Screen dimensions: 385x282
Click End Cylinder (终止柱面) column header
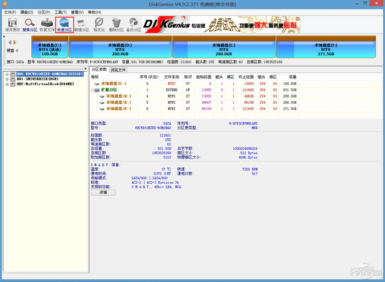pyautogui.click(x=246, y=77)
